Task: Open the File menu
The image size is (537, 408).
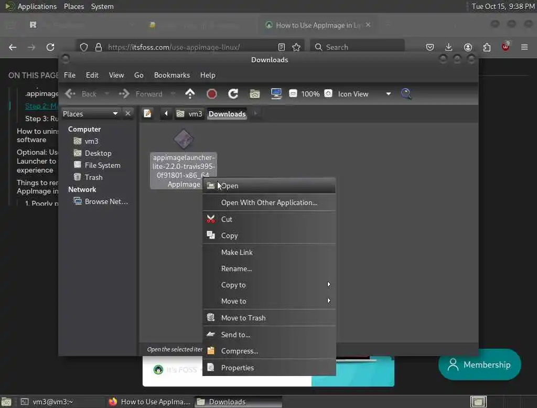Action: pos(70,75)
